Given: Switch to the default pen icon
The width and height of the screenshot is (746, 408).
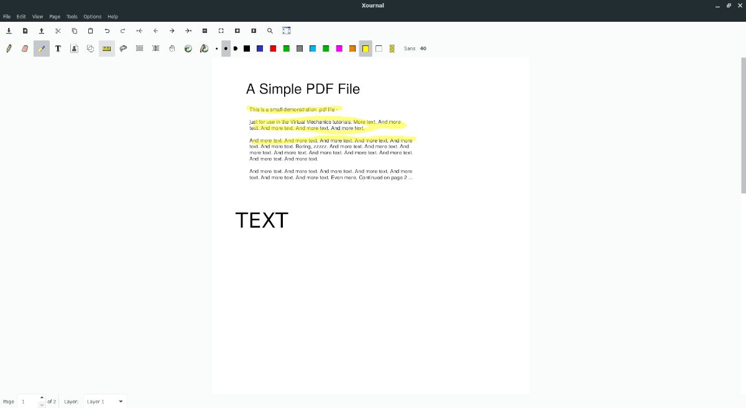Looking at the screenshot, I should [204, 49].
